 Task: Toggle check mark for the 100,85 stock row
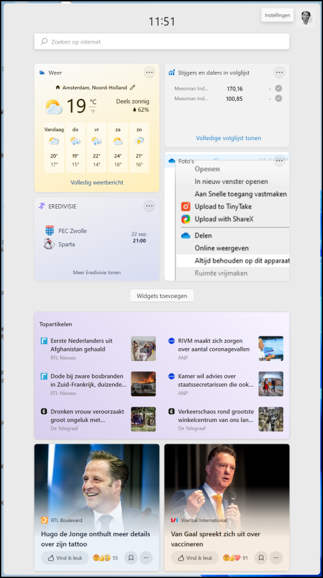(x=279, y=98)
